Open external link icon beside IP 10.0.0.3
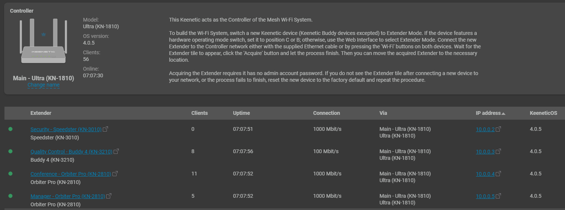565x210 pixels. point(498,152)
